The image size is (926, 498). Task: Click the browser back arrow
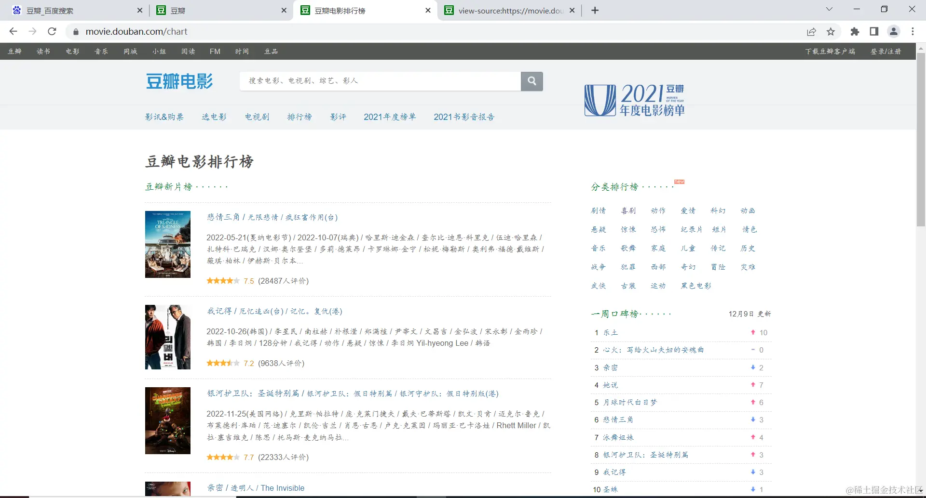pyautogui.click(x=13, y=31)
